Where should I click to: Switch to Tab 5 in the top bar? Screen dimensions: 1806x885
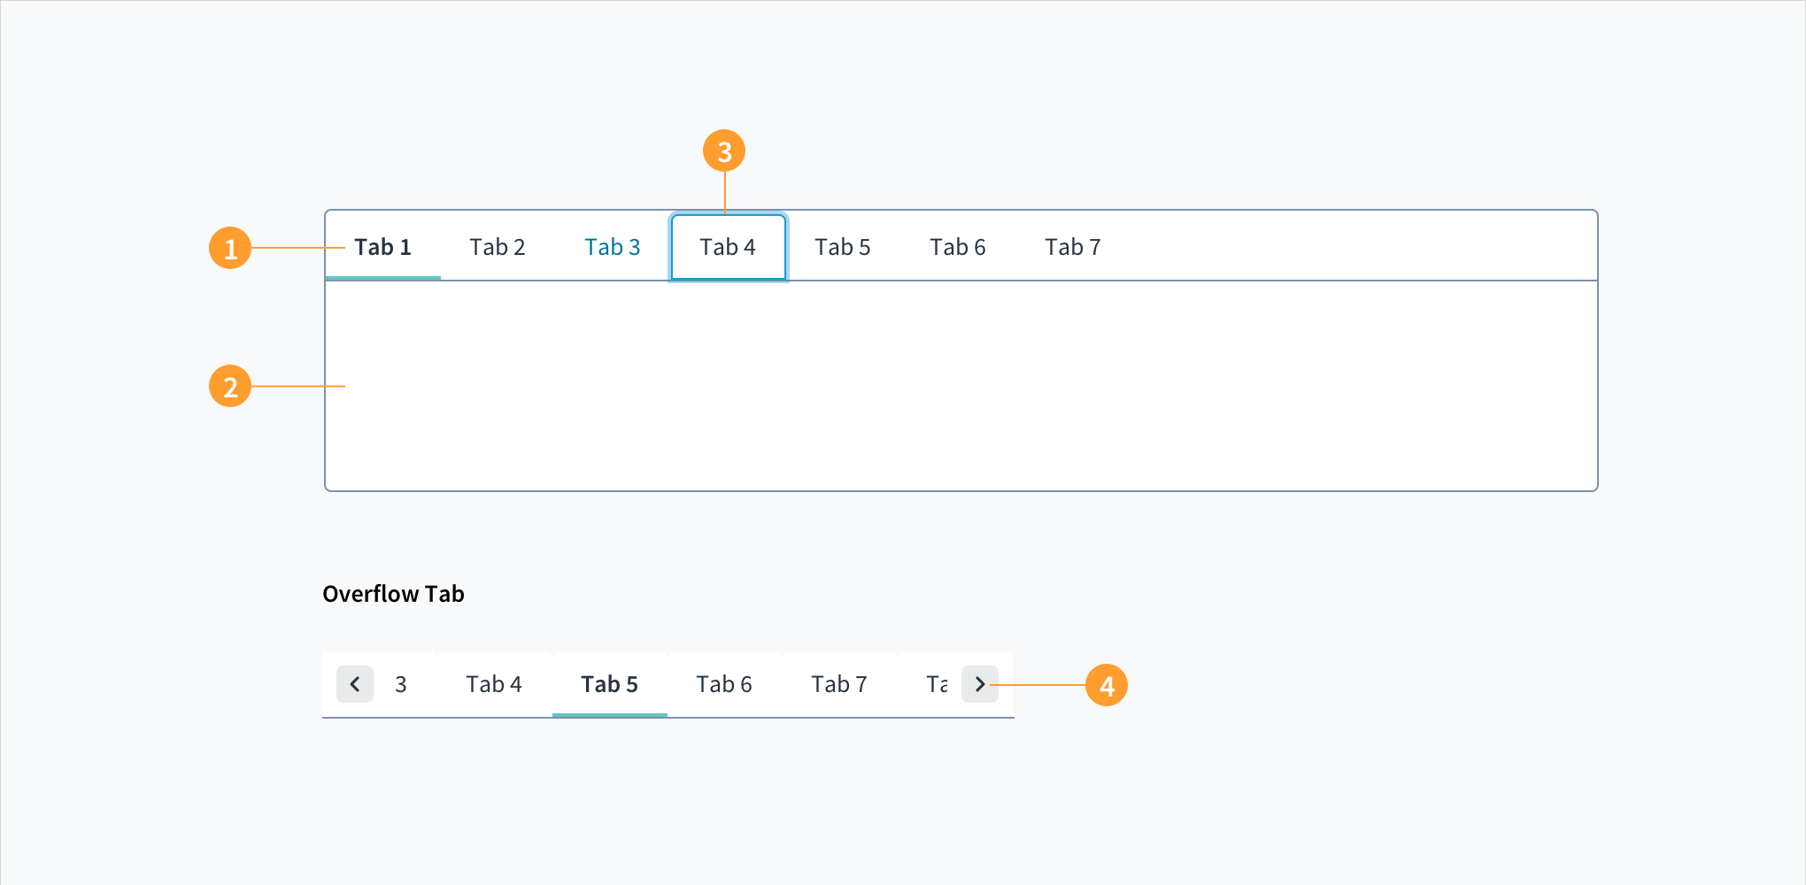[843, 247]
